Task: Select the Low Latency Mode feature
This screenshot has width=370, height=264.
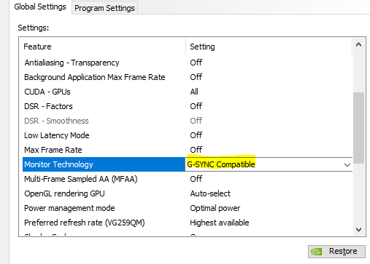Action: click(57, 135)
